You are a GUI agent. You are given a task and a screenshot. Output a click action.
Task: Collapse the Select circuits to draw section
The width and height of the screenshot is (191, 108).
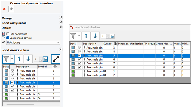(61, 49)
